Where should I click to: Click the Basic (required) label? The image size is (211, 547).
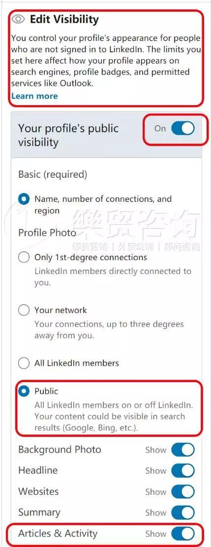click(x=53, y=174)
